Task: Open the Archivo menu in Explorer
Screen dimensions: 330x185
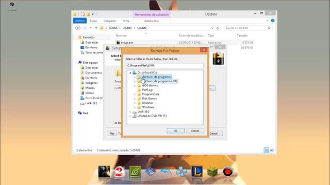Action: [x=80, y=21]
